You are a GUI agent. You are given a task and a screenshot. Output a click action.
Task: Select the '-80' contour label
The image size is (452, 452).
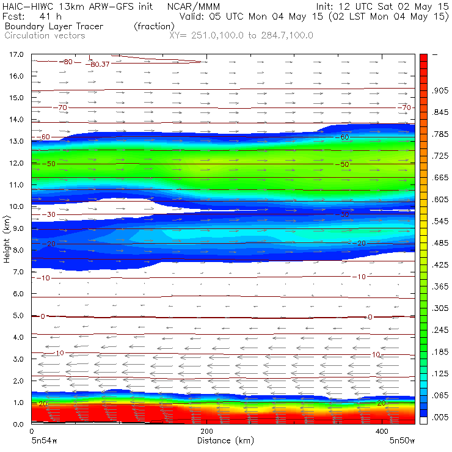click(66, 62)
